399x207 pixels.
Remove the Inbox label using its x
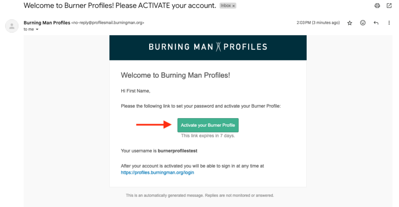coord(233,5)
